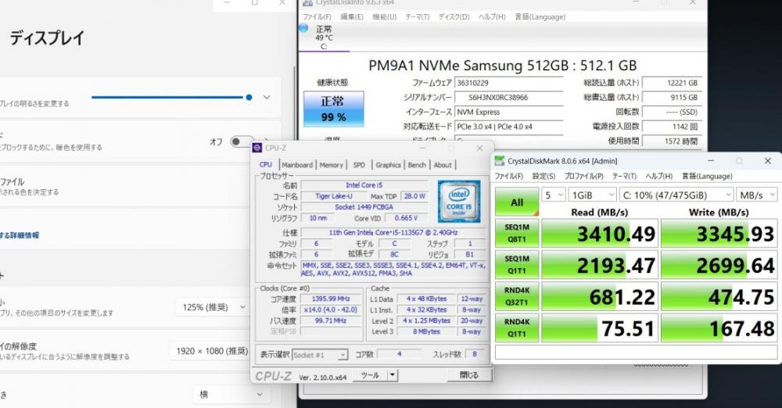Open the 125% scale dropdown
The height and width of the screenshot is (408, 782).
pyautogui.click(x=213, y=307)
